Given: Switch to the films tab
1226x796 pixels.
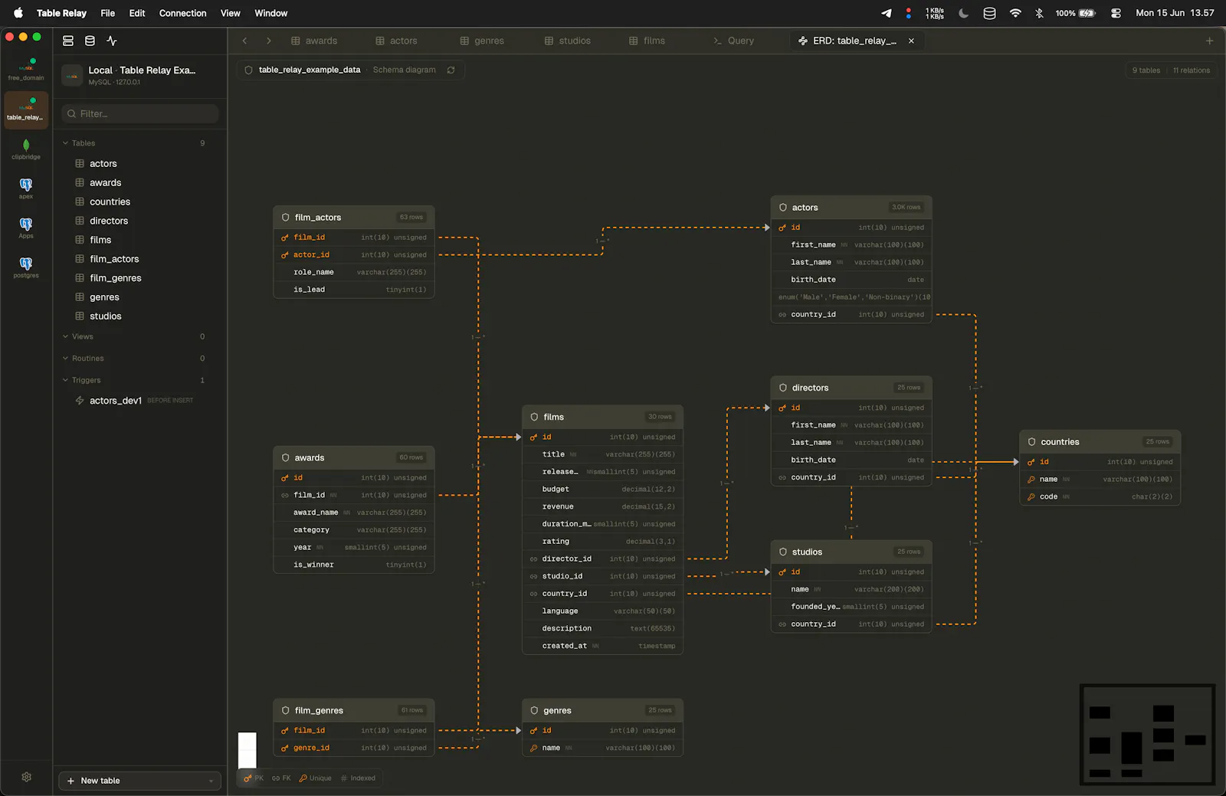Looking at the screenshot, I should (x=647, y=41).
